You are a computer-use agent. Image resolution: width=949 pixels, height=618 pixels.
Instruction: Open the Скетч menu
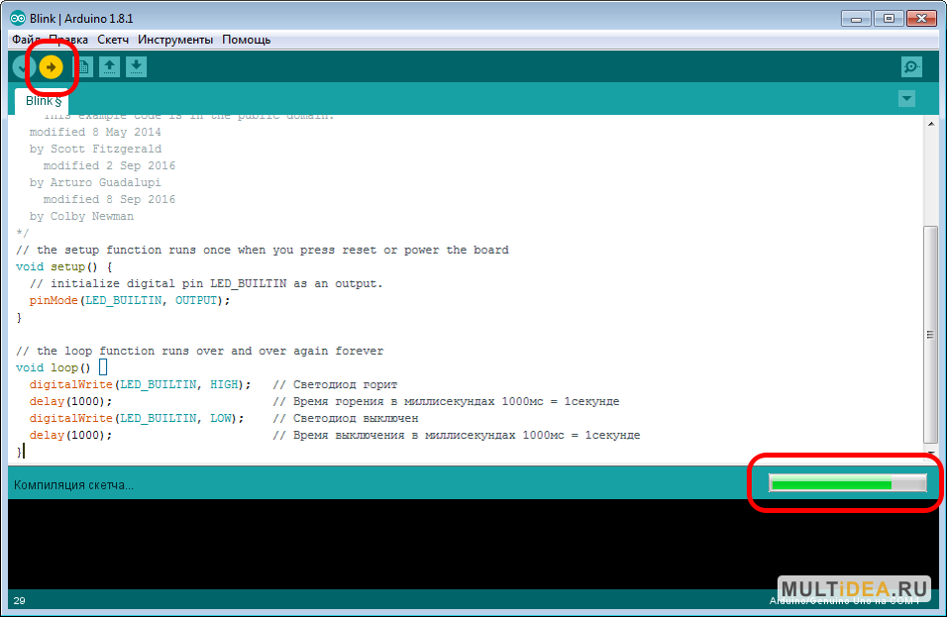coord(113,40)
